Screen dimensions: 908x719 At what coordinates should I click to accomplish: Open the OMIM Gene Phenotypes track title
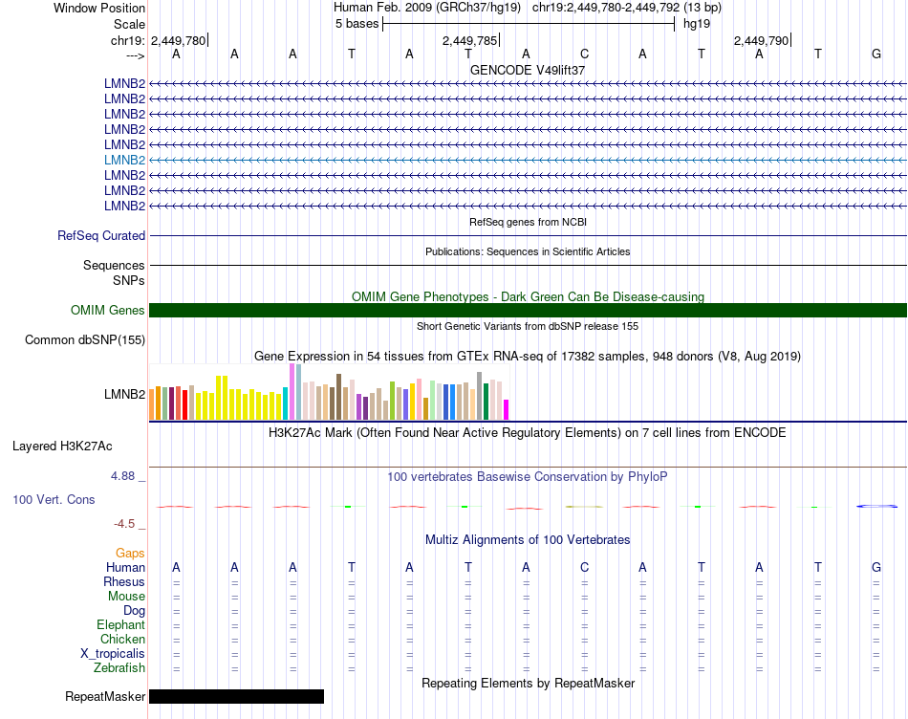pos(528,296)
